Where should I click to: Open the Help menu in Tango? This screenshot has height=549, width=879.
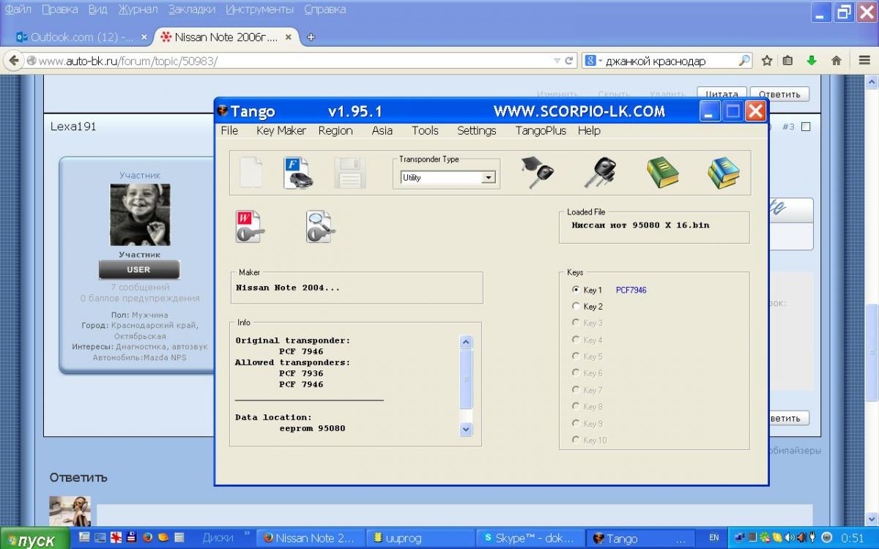(x=589, y=130)
